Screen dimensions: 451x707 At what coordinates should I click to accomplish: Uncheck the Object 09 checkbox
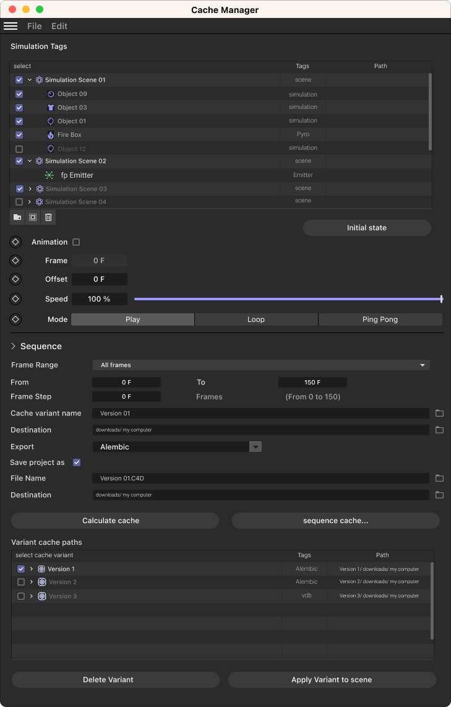coord(19,93)
